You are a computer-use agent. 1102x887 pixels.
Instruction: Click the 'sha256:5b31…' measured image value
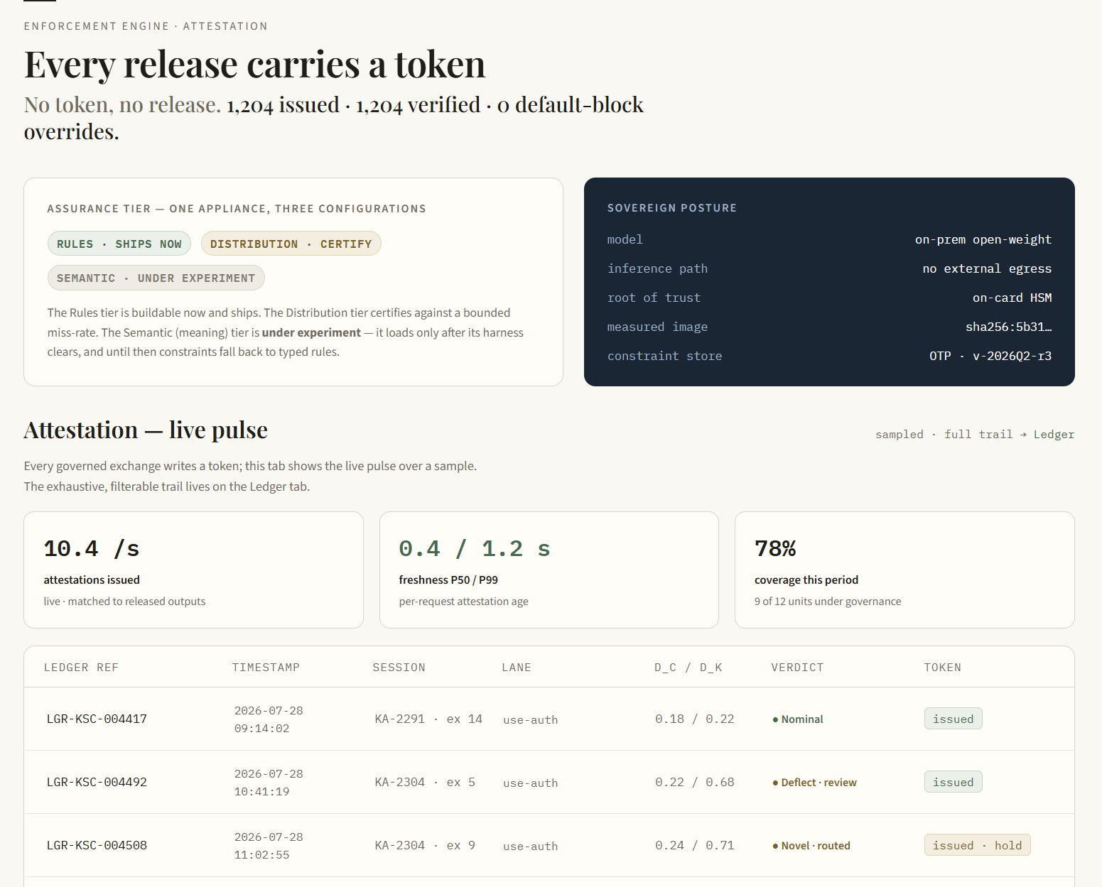(x=1008, y=327)
